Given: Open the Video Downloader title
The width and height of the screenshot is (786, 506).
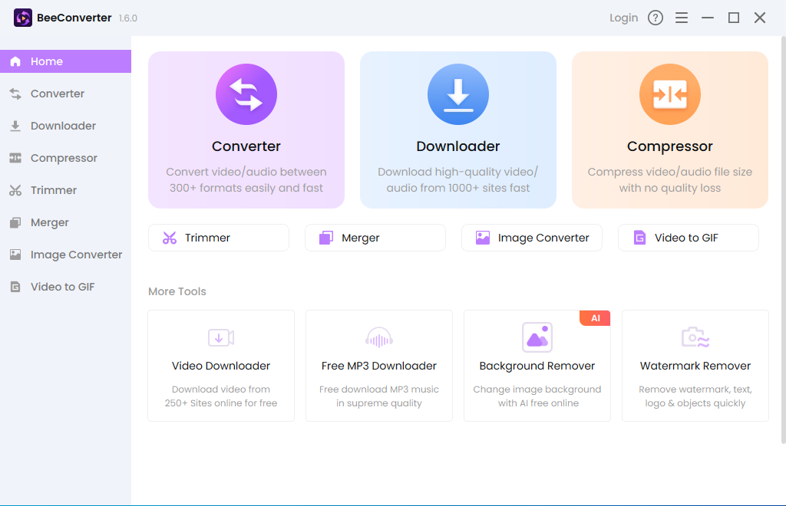Looking at the screenshot, I should point(221,366).
